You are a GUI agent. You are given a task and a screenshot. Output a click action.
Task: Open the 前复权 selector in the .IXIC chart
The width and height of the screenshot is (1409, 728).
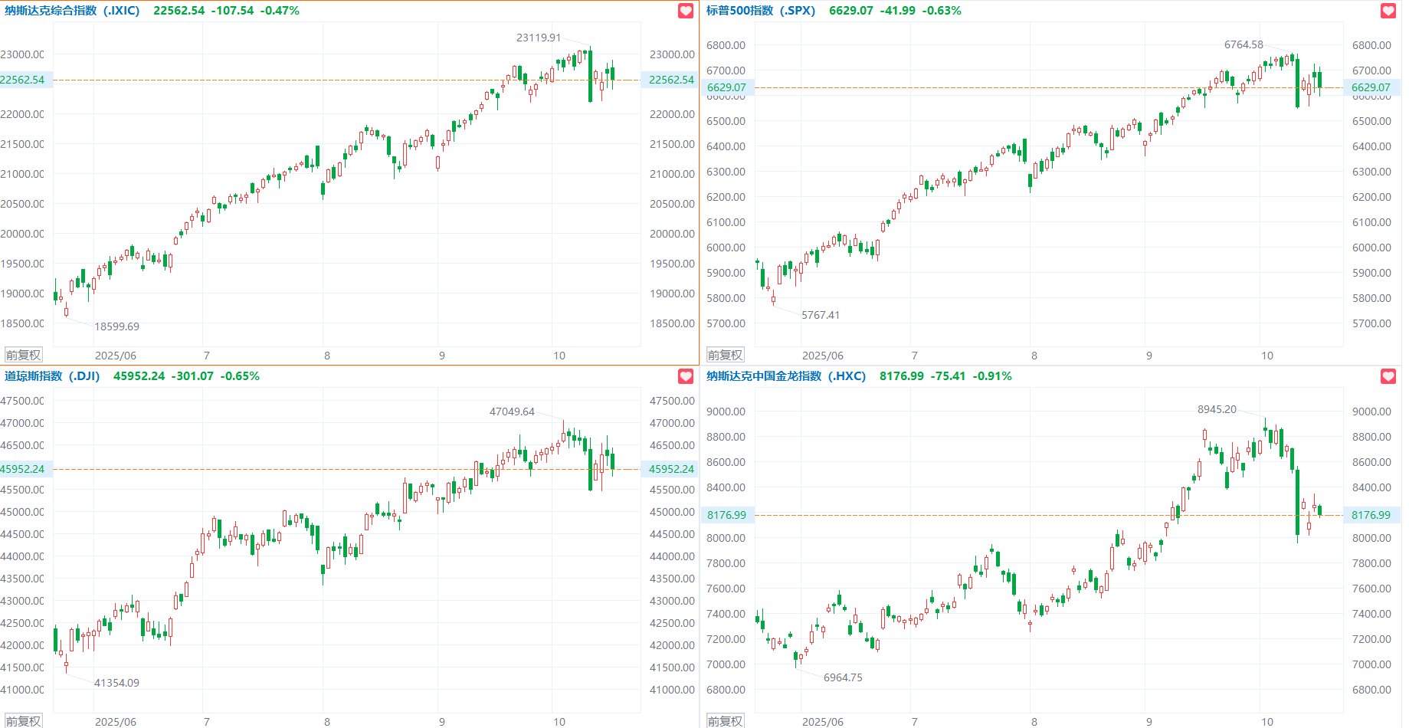coord(23,355)
